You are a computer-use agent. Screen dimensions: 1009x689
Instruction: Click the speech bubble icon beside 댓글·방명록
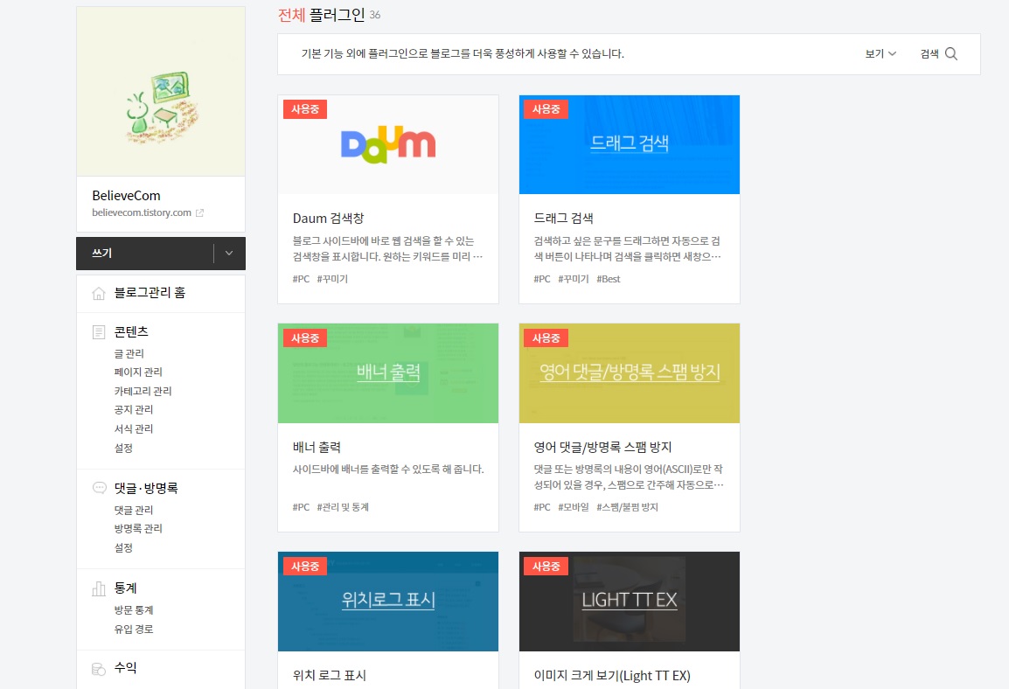(99, 488)
